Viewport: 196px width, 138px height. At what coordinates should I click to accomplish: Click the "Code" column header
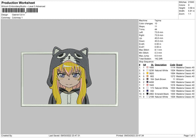(x=172, y=65)
